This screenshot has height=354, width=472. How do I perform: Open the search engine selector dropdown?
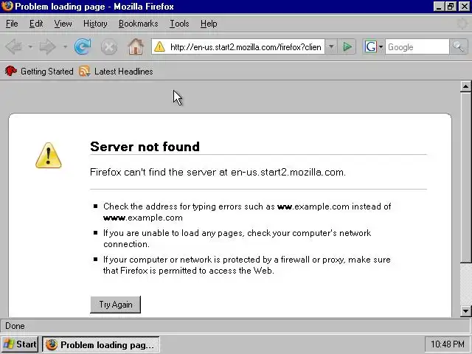click(381, 46)
